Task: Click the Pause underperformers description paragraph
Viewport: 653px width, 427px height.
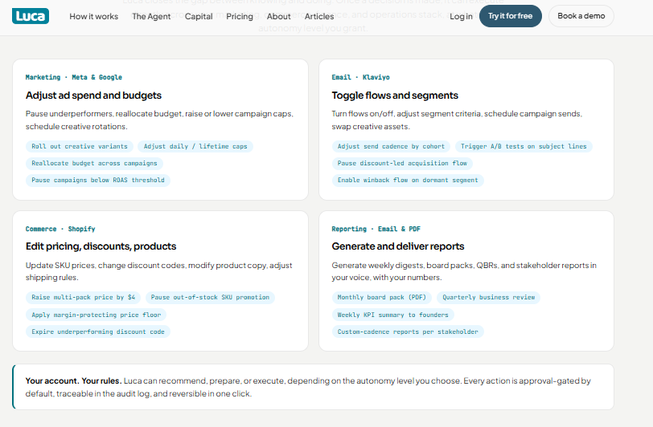Action: (x=159, y=120)
